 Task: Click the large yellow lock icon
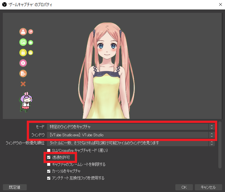23,53
